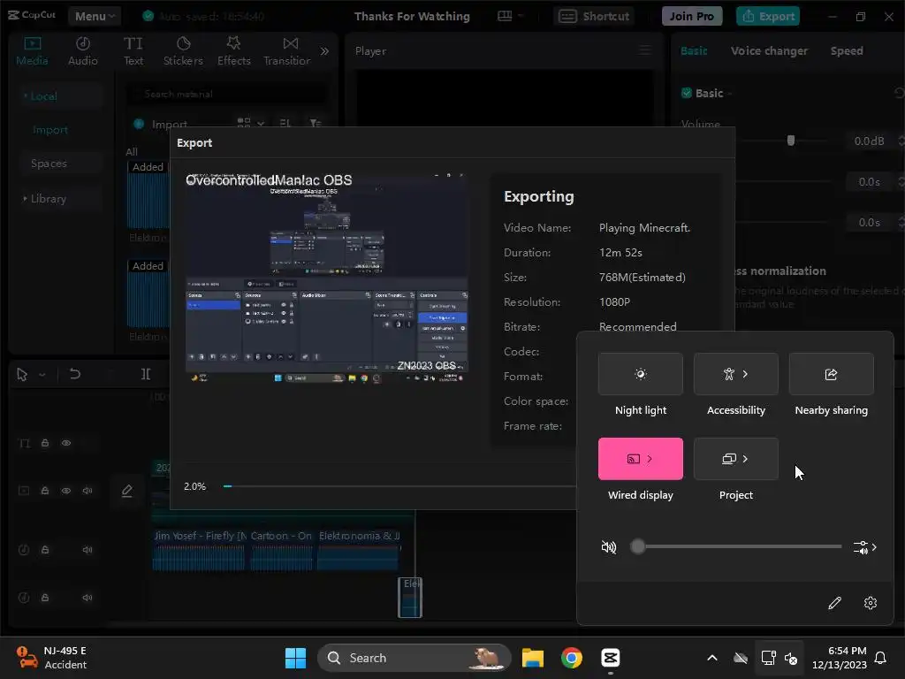Unmute using the speaker icon in quick settings
The width and height of the screenshot is (905, 679).
pos(608,546)
